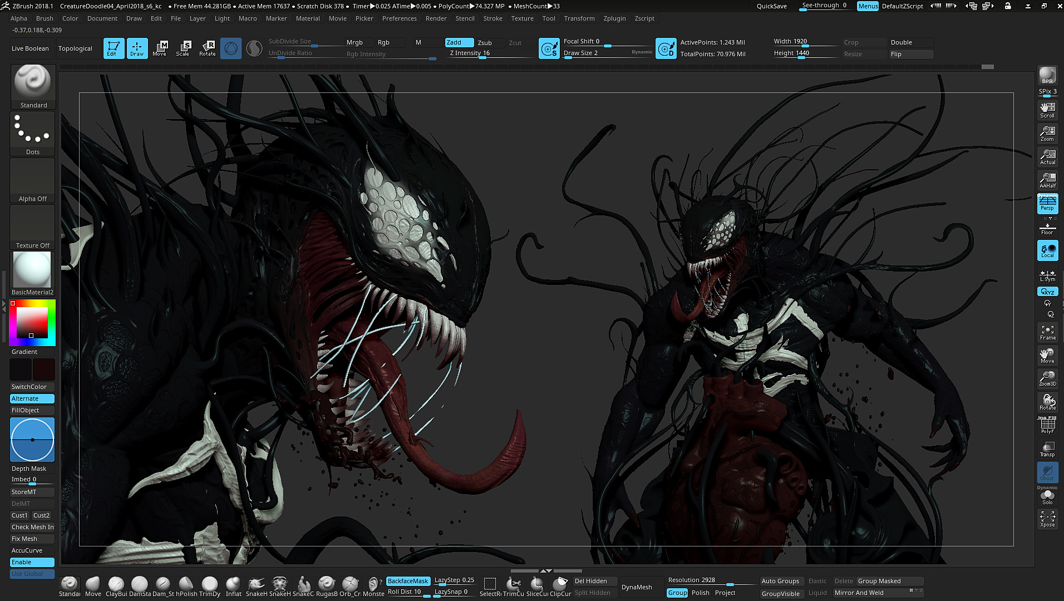Image resolution: width=1064 pixels, height=601 pixels.
Task: Toggle PolyF polyframe display
Action: point(1047,425)
